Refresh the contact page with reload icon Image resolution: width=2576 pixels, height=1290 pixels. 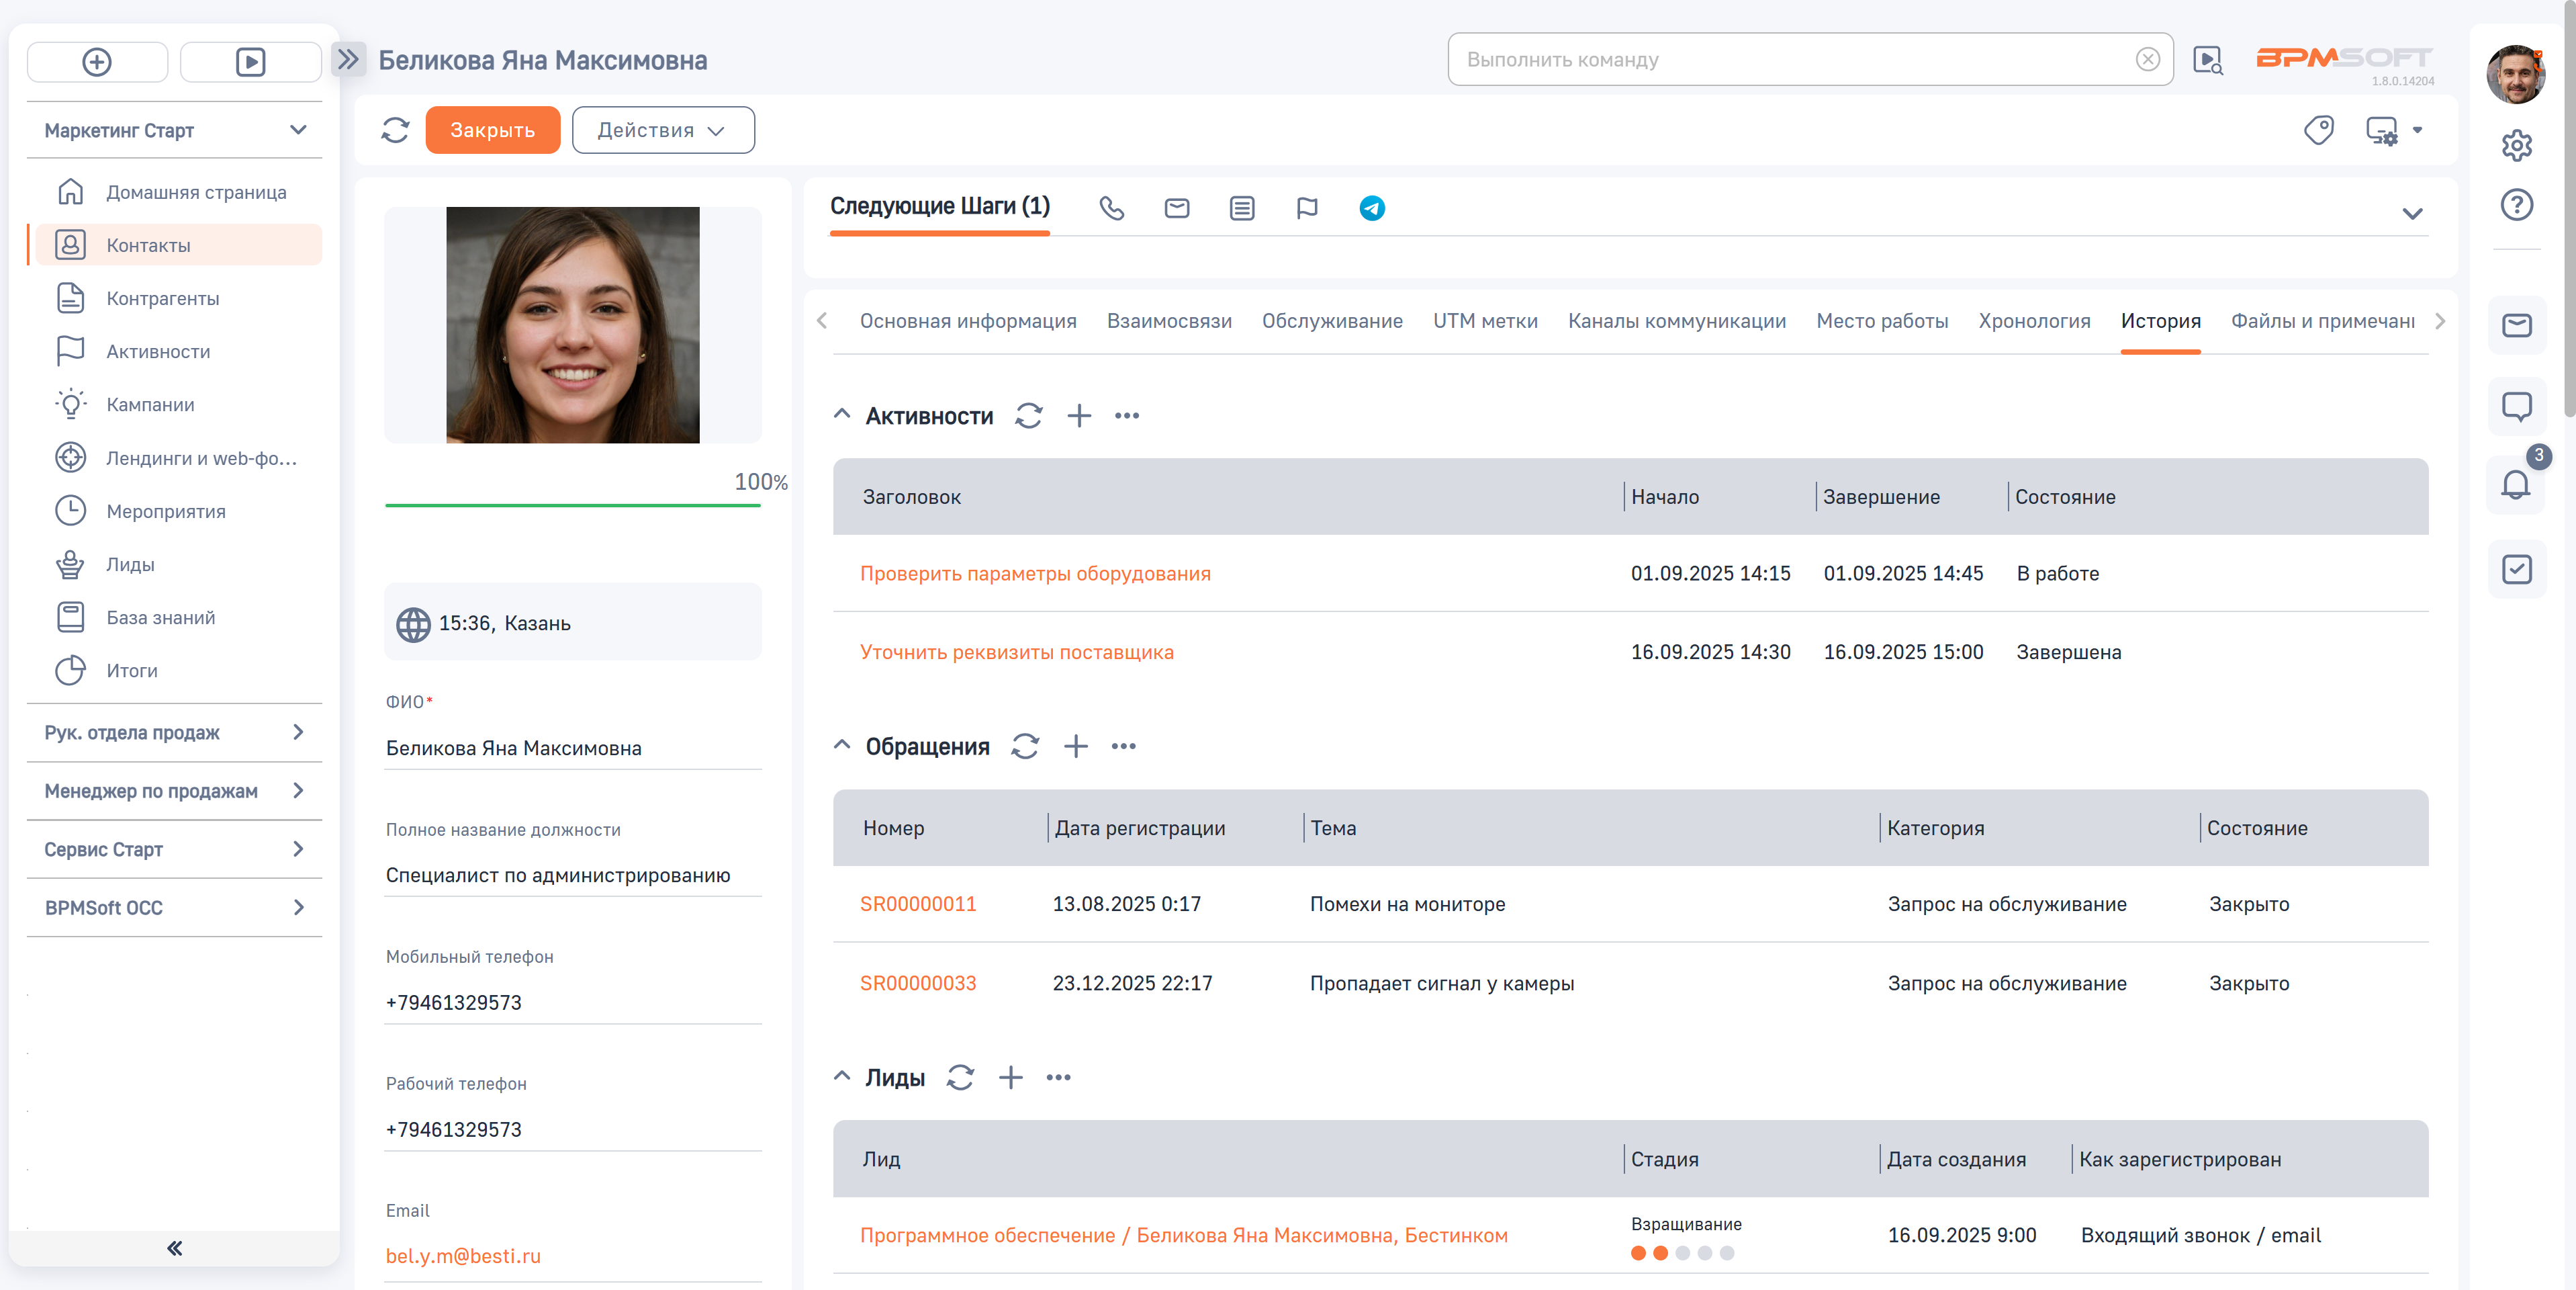395,130
